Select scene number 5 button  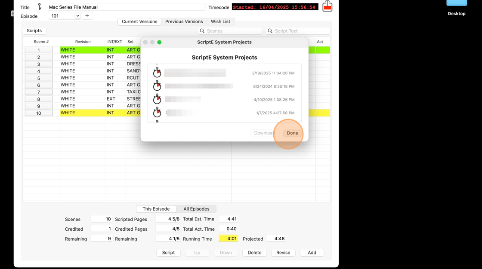click(x=38, y=78)
